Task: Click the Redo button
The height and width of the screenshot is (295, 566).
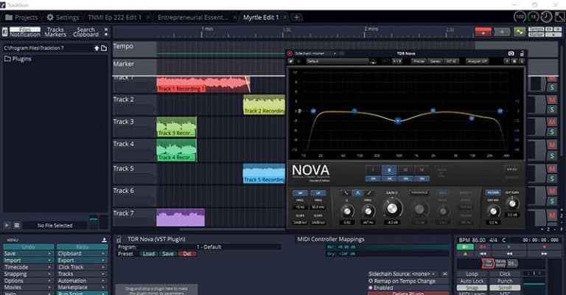Action: tap(83, 246)
